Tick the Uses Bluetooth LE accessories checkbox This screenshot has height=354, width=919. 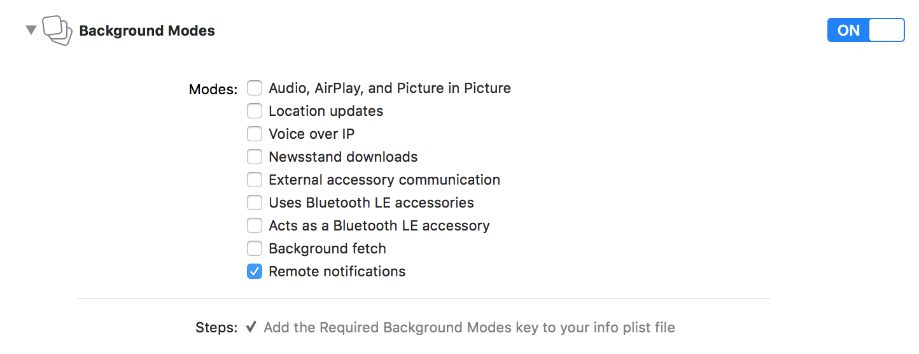tap(255, 202)
